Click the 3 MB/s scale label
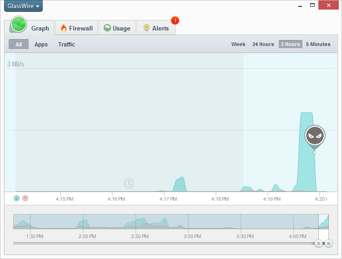The height and width of the screenshot is (259, 342). [15, 64]
